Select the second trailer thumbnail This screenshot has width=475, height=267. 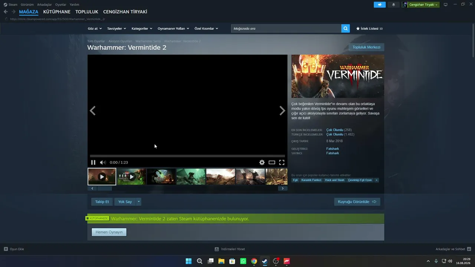[131, 177]
